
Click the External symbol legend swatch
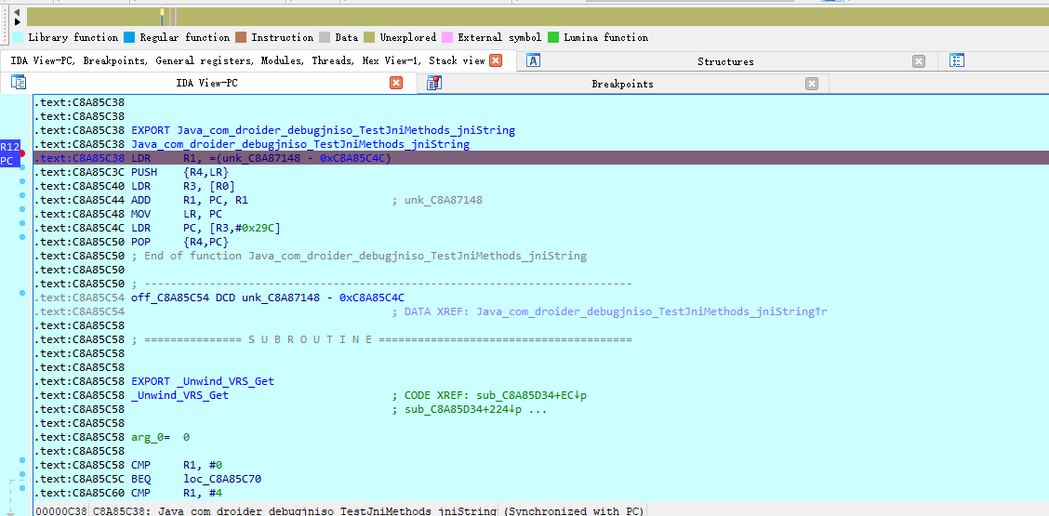tap(447, 37)
